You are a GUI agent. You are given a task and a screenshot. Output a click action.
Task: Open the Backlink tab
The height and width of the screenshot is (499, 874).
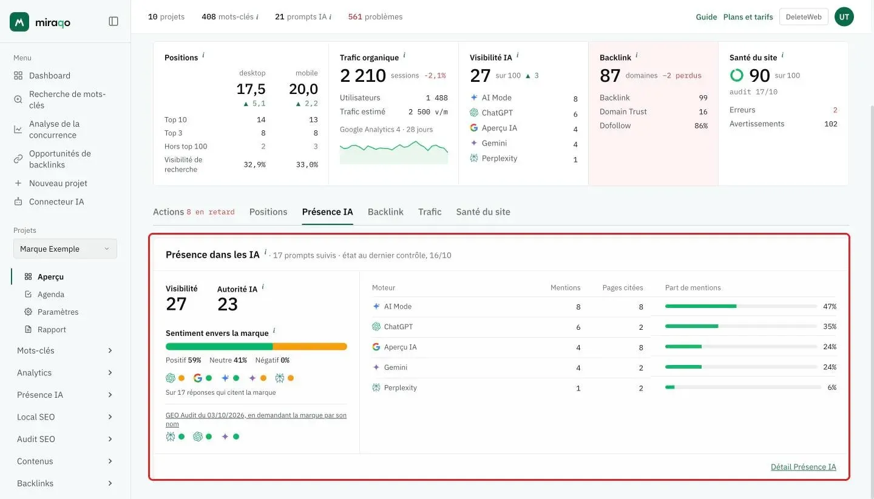[385, 212]
